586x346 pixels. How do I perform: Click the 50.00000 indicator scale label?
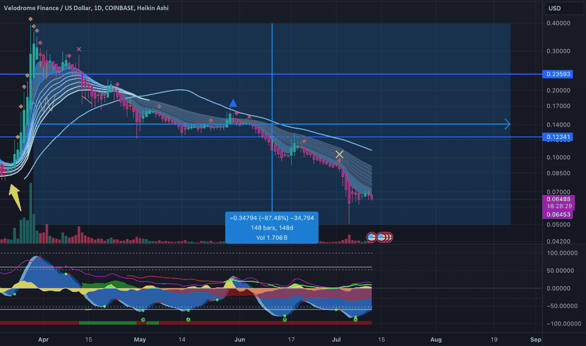tap(561, 271)
